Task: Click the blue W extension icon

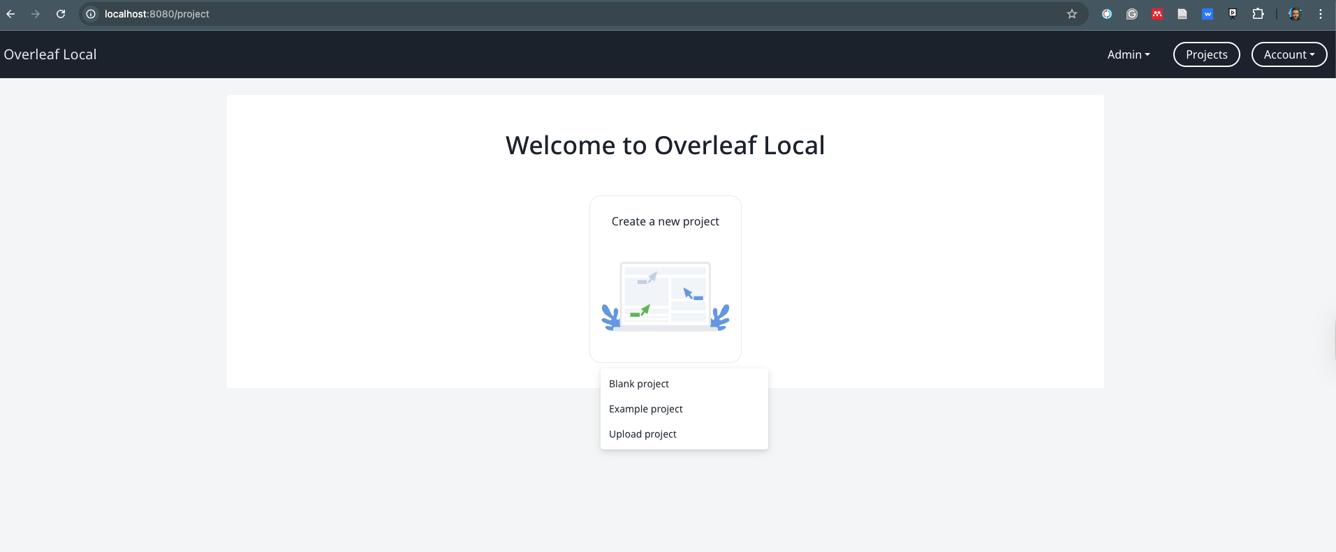Action: click(1207, 14)
